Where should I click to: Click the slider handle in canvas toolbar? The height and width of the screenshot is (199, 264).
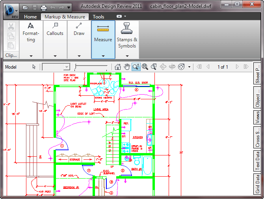pos(75,67)
